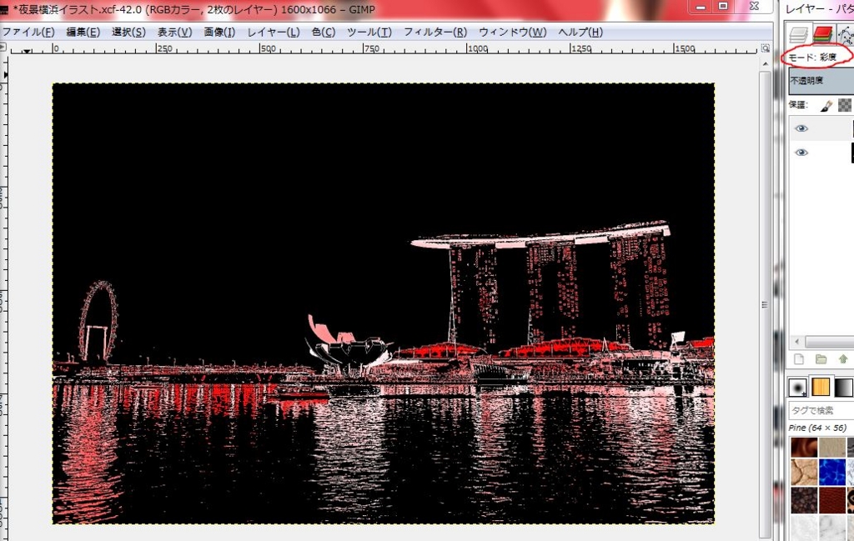Adjust the 不透明度 opacity slider
The width and height of the screenshot is (854, 541).
pos(821,81)
